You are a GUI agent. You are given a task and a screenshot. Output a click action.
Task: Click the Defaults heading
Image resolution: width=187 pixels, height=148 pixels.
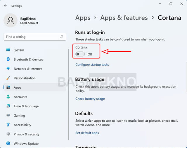84,113
